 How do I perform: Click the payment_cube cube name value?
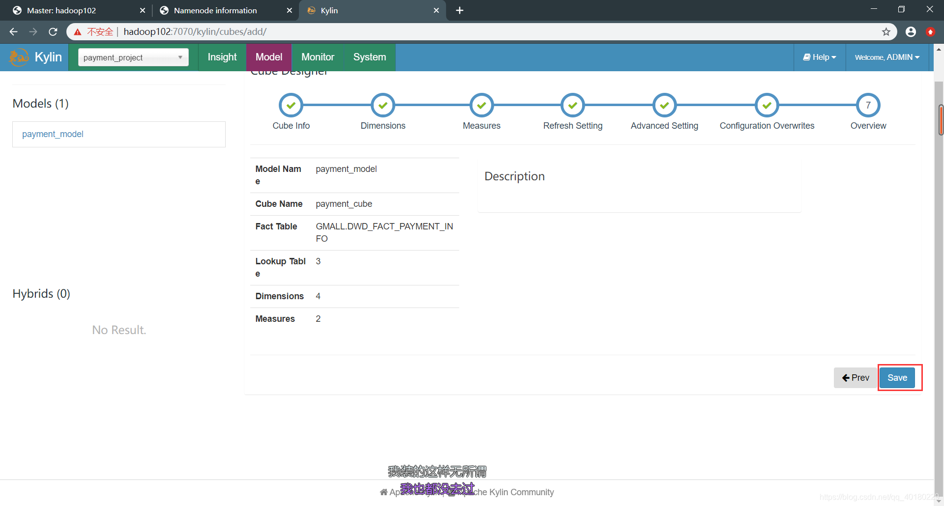[x=344, y=204]
